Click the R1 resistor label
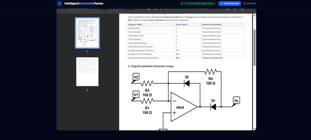Viewport: 311px width, 140px height. (147, 108)
